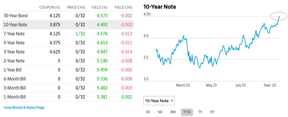Switch chart range to 5D

[160, 112]
